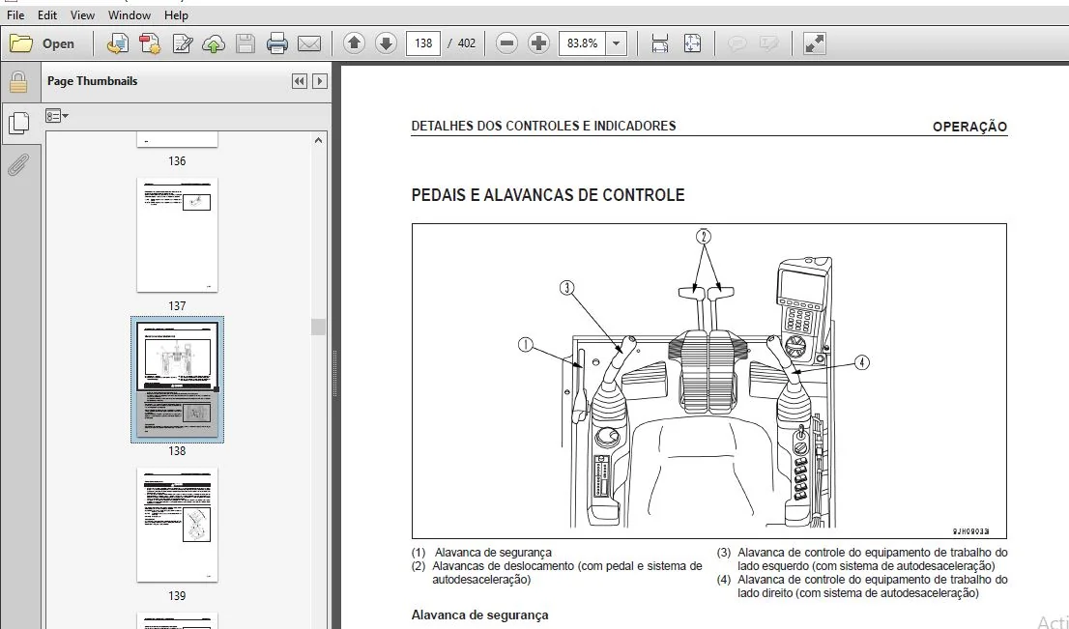Click the Page Thumbnails panel title
Screen dimensions: 1069x629
[x=92, y=81]
